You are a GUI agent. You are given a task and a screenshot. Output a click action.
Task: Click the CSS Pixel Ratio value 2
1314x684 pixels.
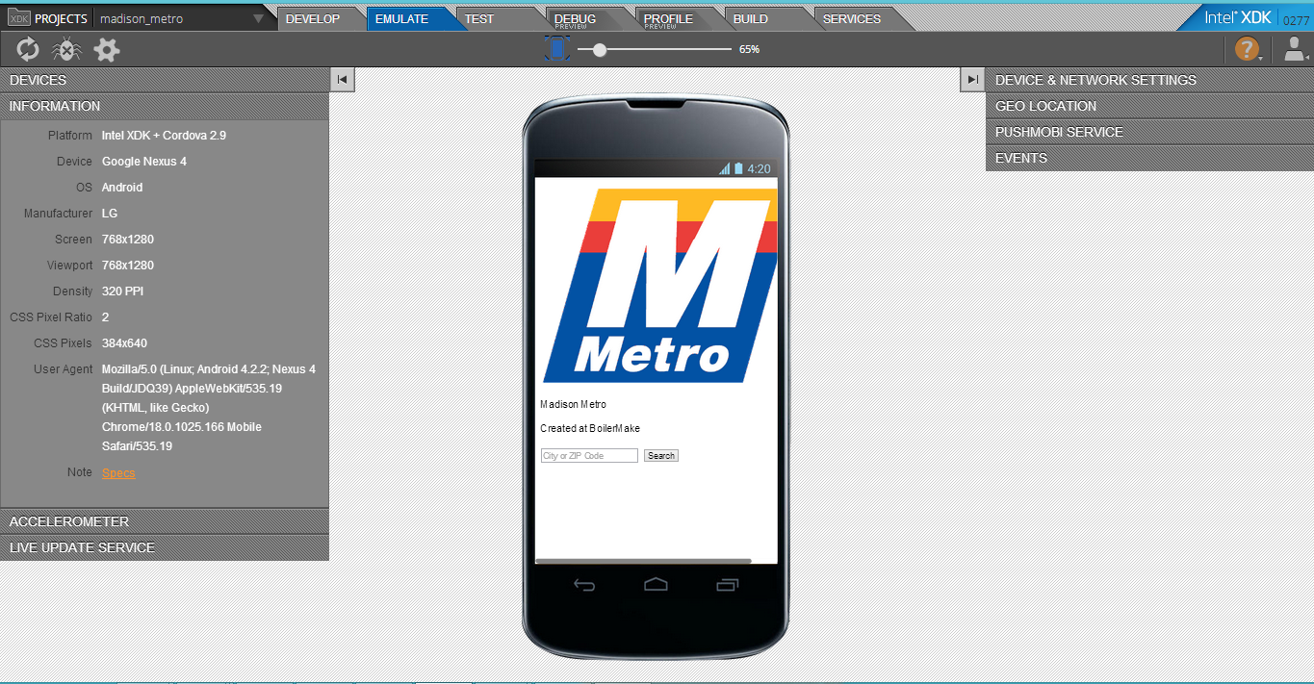(x=106, y=317)
